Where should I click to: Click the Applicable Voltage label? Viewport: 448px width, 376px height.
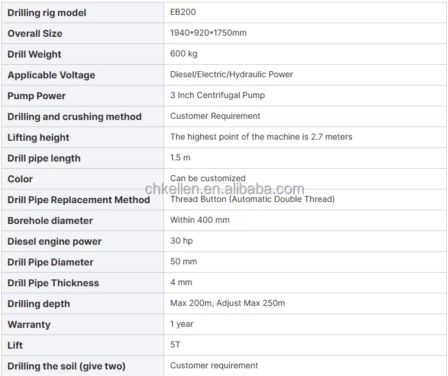point(52,75)
